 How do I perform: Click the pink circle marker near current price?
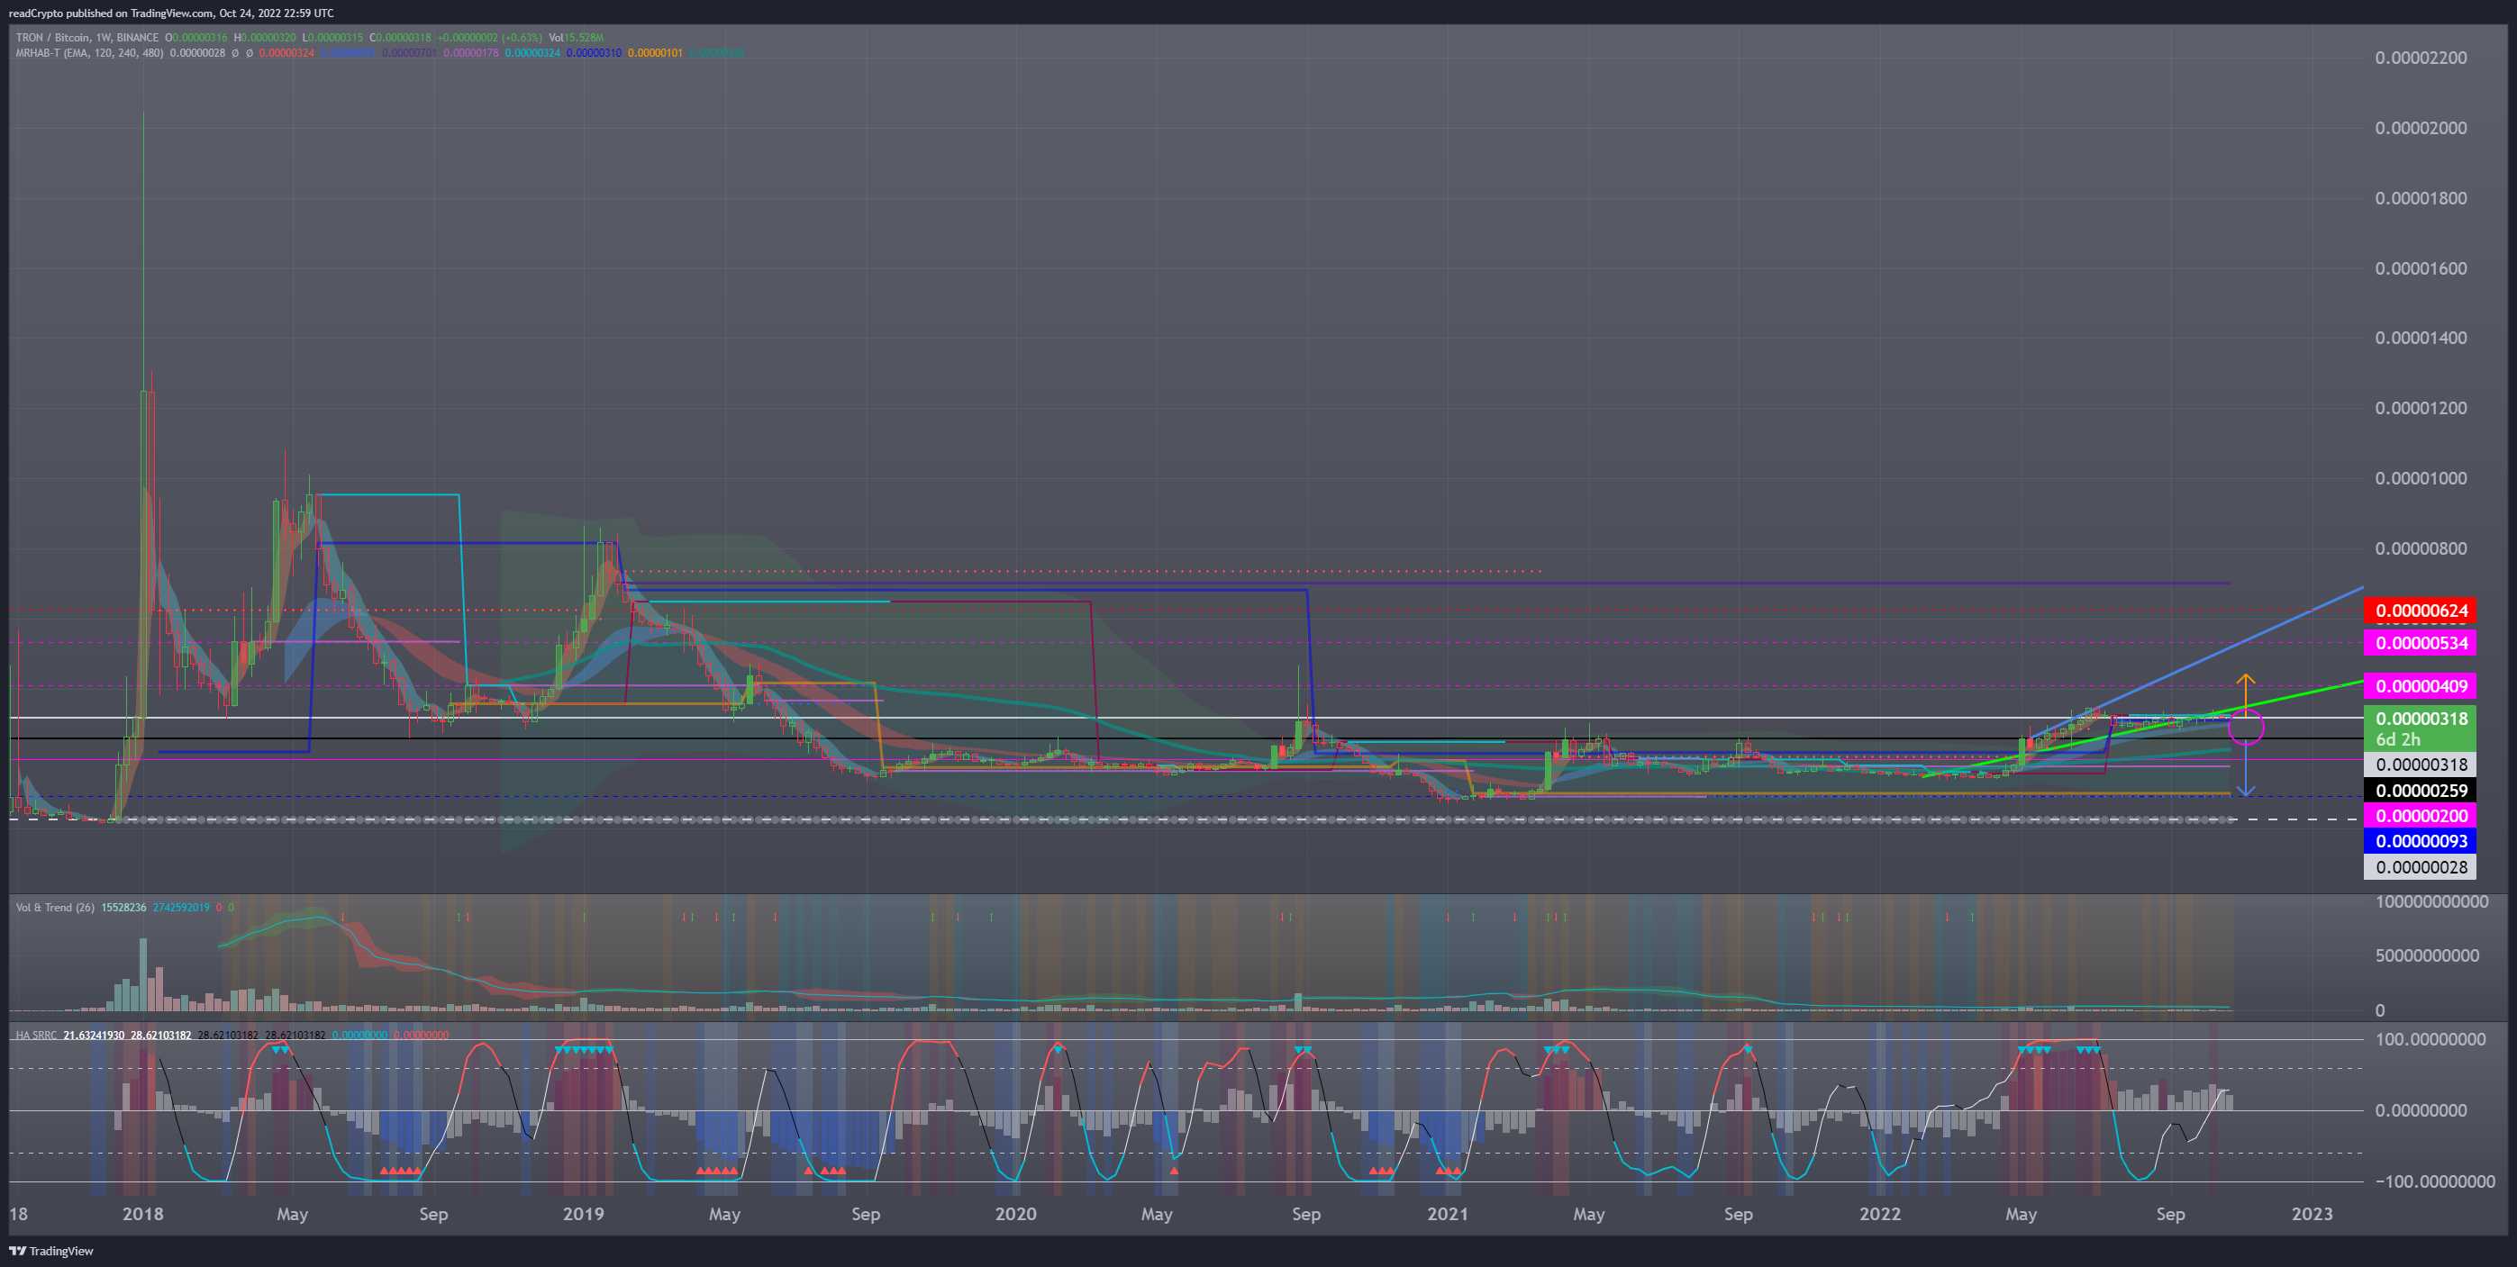point(2245,726)
